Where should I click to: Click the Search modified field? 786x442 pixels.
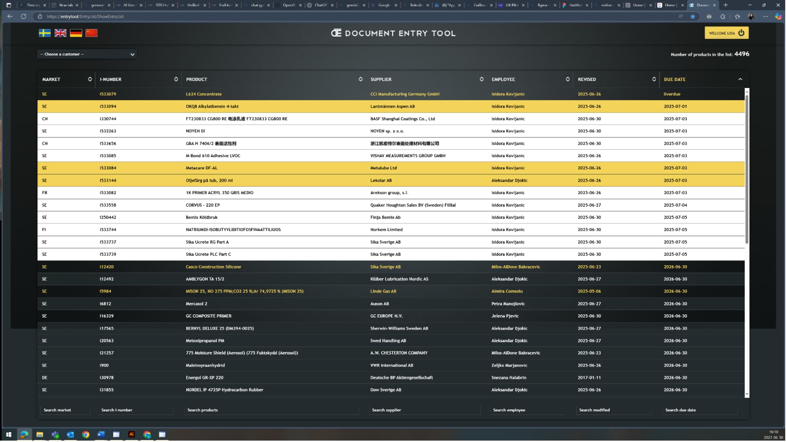[614, 410]
